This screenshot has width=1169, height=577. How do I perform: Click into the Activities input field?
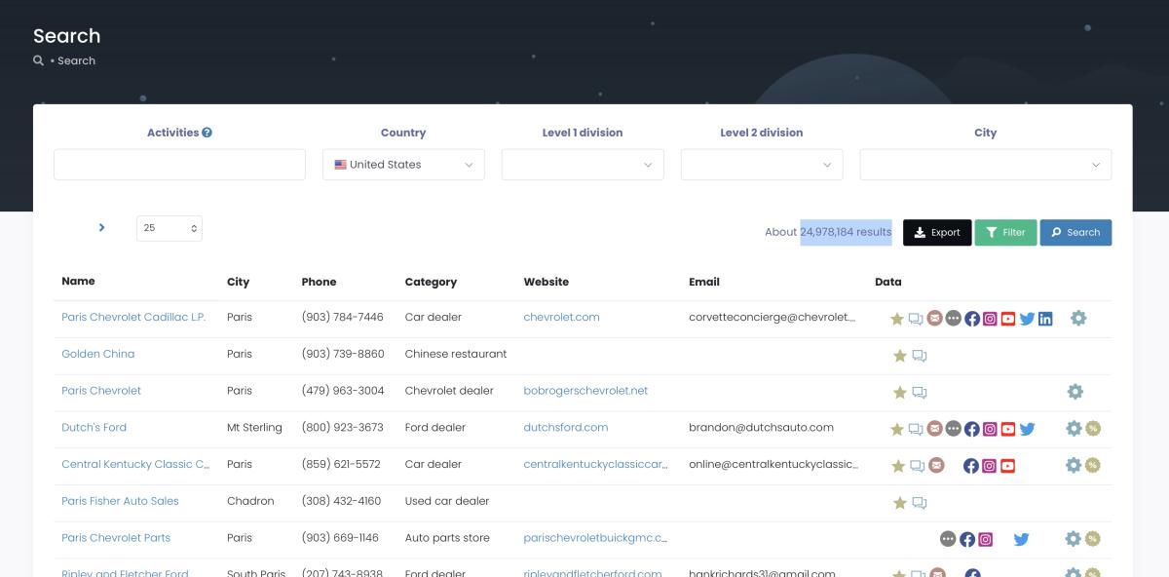point(179,165)
